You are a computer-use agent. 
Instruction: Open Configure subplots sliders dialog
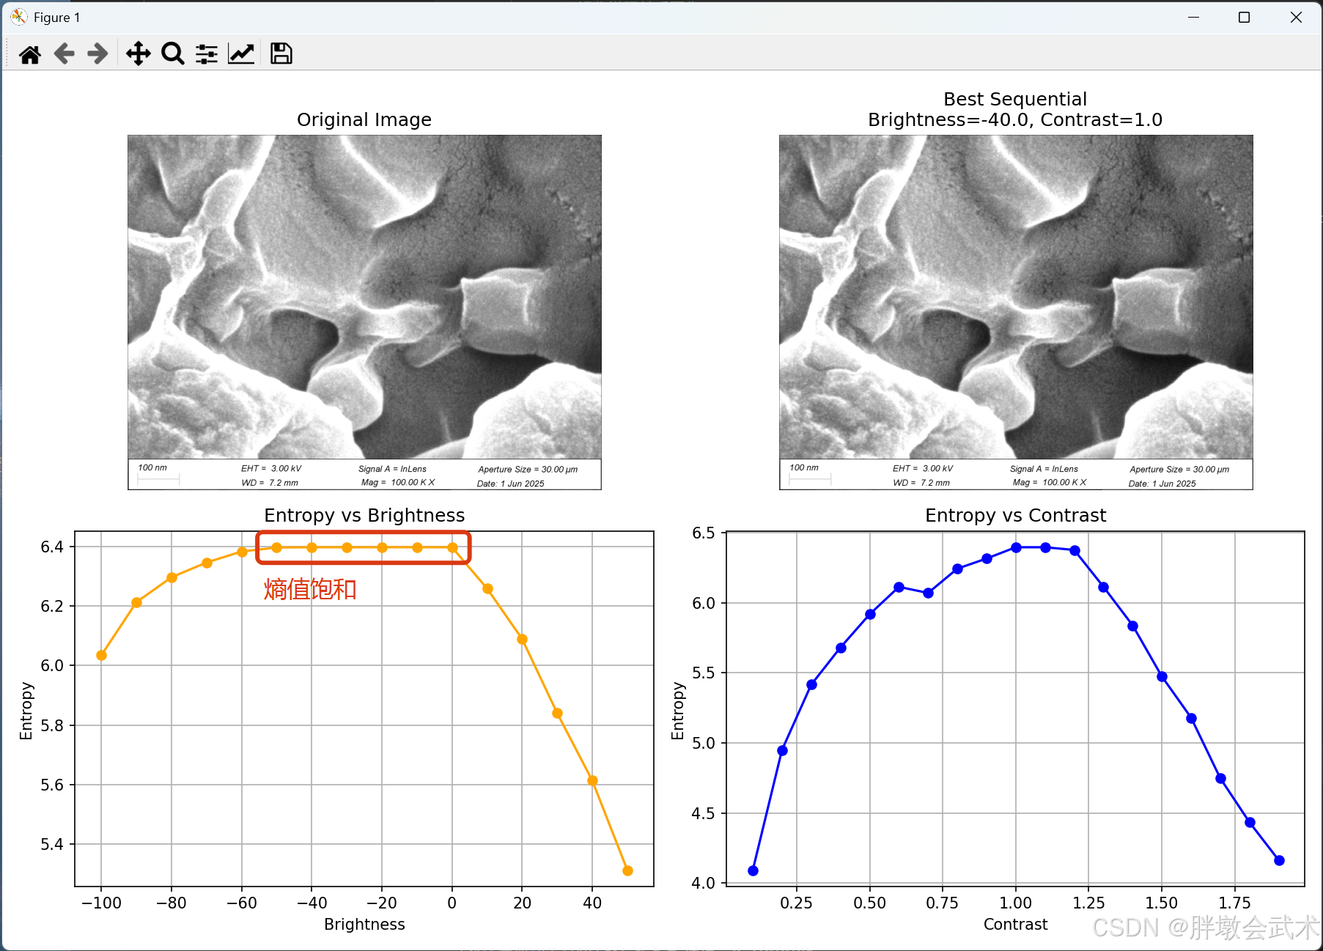[x=207, y=54]
